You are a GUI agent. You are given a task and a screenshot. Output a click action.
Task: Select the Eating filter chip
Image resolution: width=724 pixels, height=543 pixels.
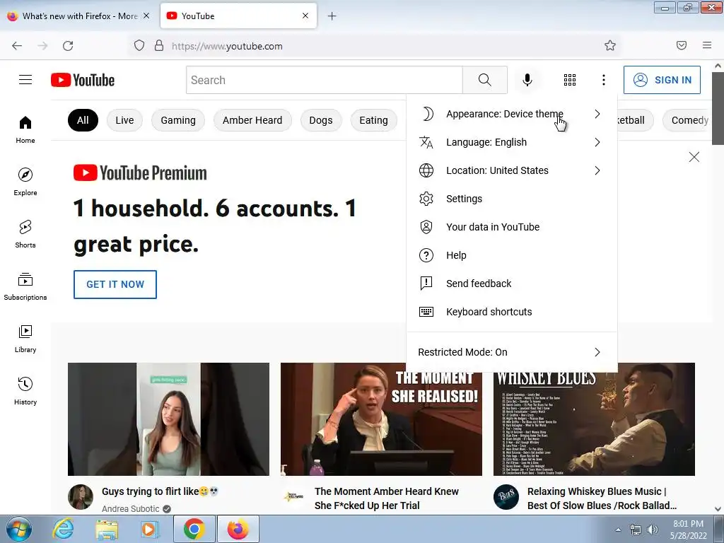click(x=373, y=120)
